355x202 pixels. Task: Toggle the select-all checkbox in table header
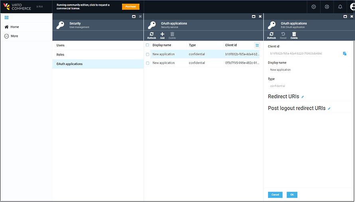(148, 45)
